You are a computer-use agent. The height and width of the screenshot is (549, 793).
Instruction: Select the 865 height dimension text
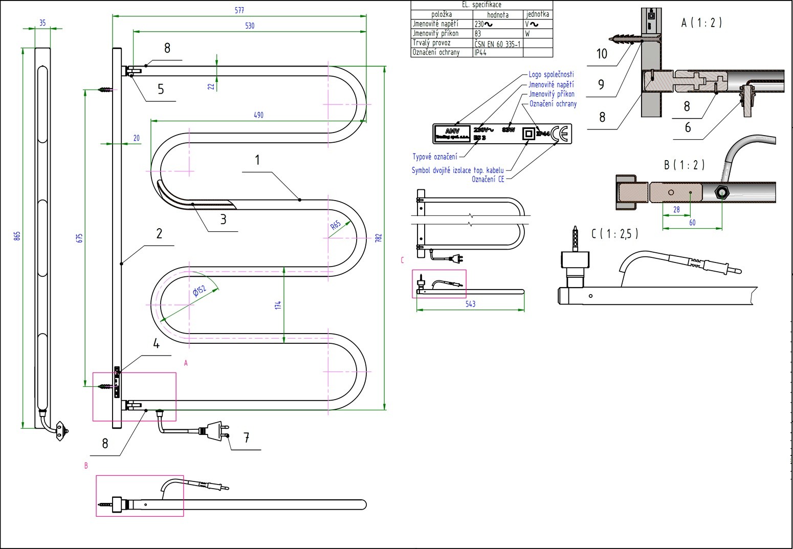pos(17,236)
